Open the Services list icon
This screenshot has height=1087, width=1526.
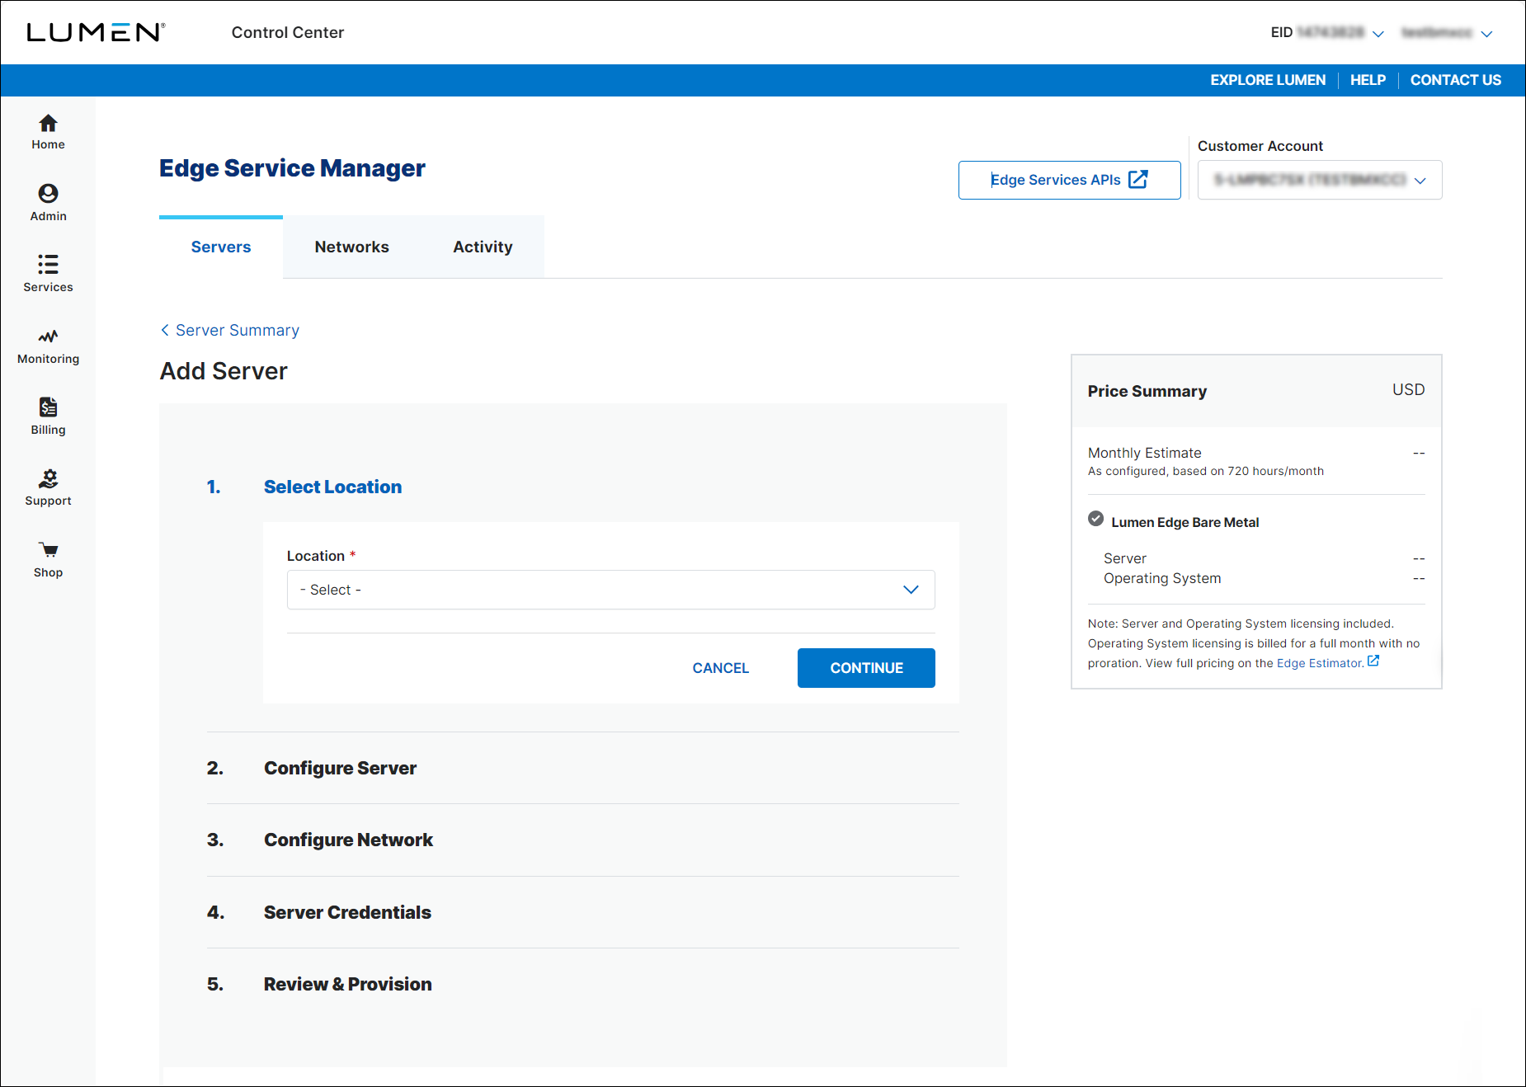pos(48,264)
